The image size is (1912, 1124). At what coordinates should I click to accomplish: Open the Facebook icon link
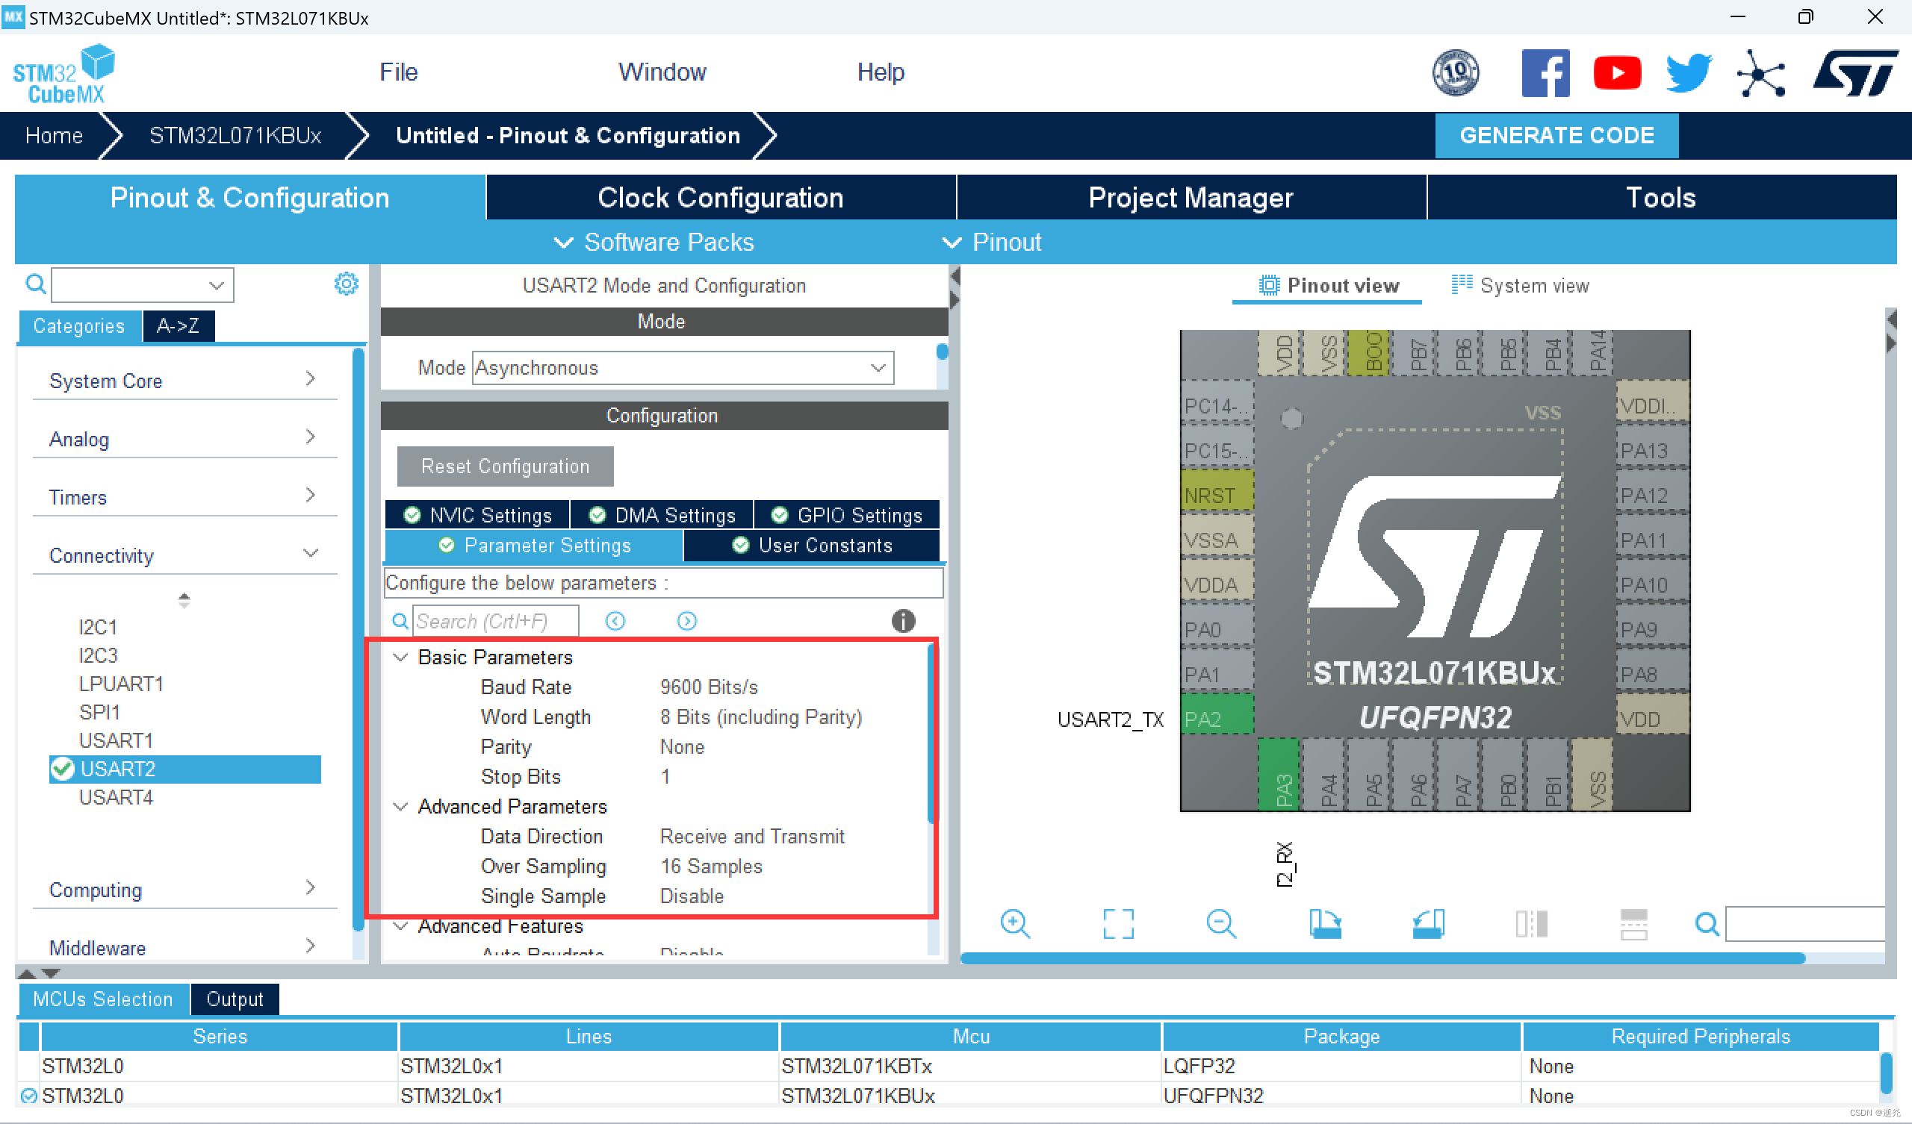click(1545, 73)
